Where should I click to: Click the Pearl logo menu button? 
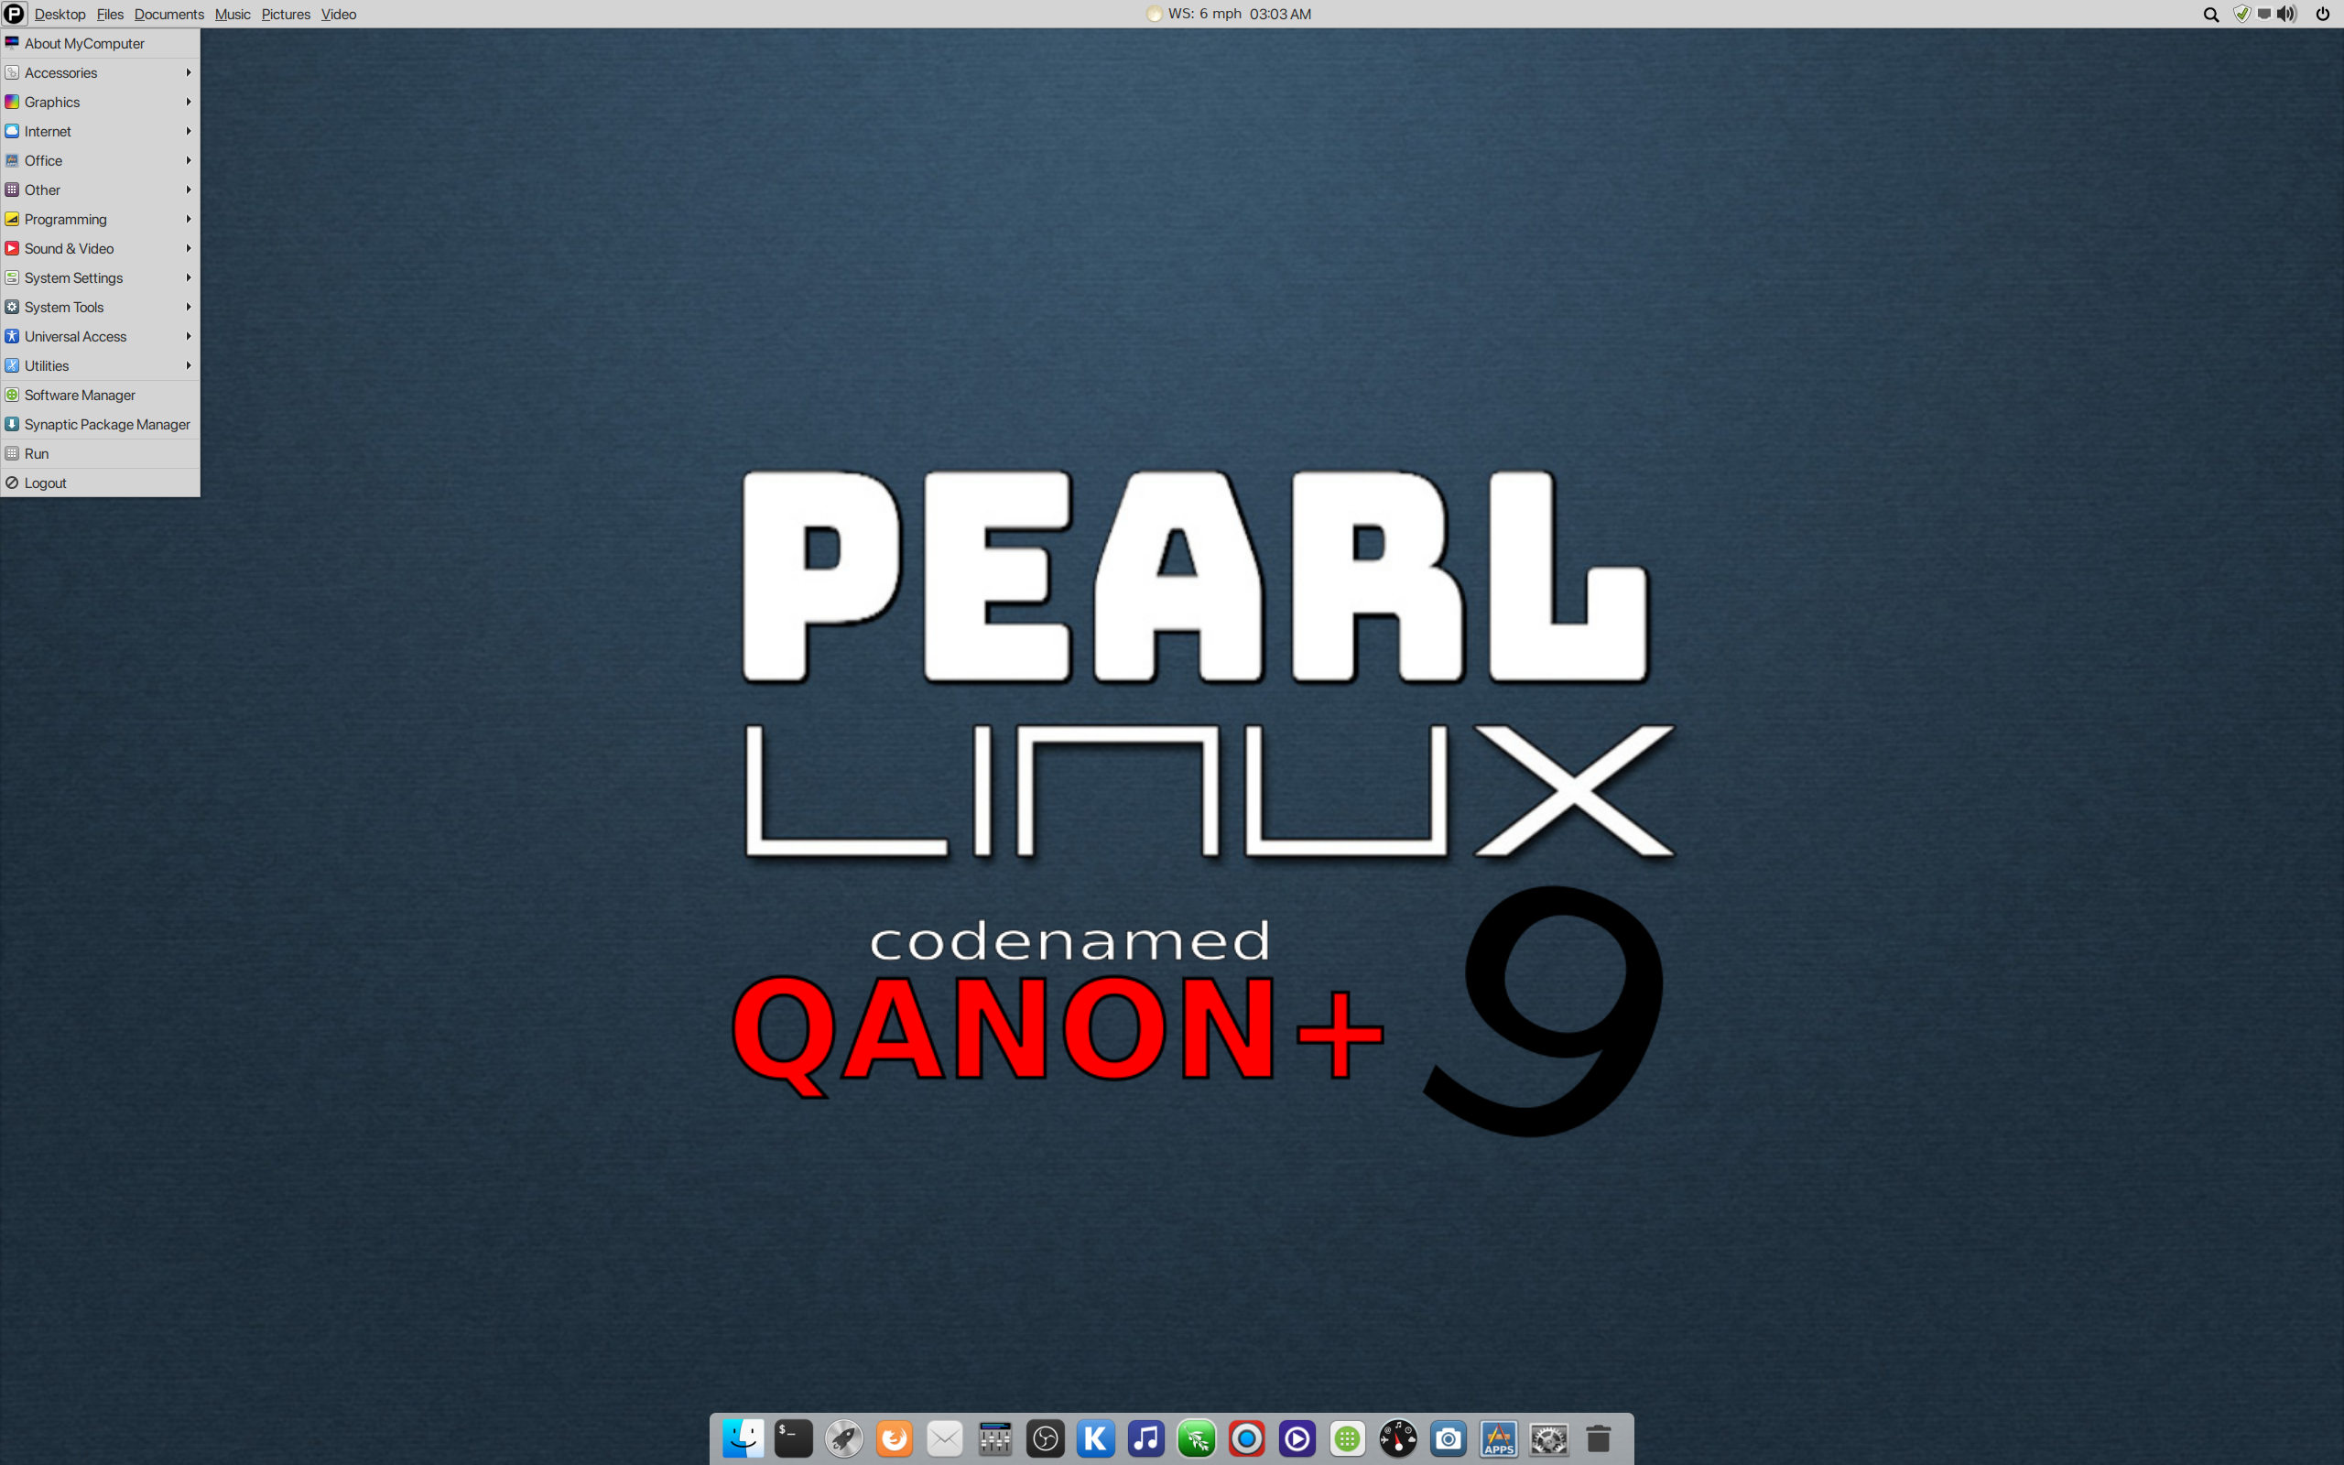point(14,14)
